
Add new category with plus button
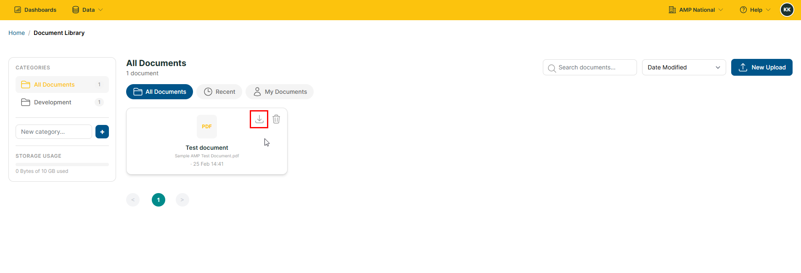click(102, 132)
